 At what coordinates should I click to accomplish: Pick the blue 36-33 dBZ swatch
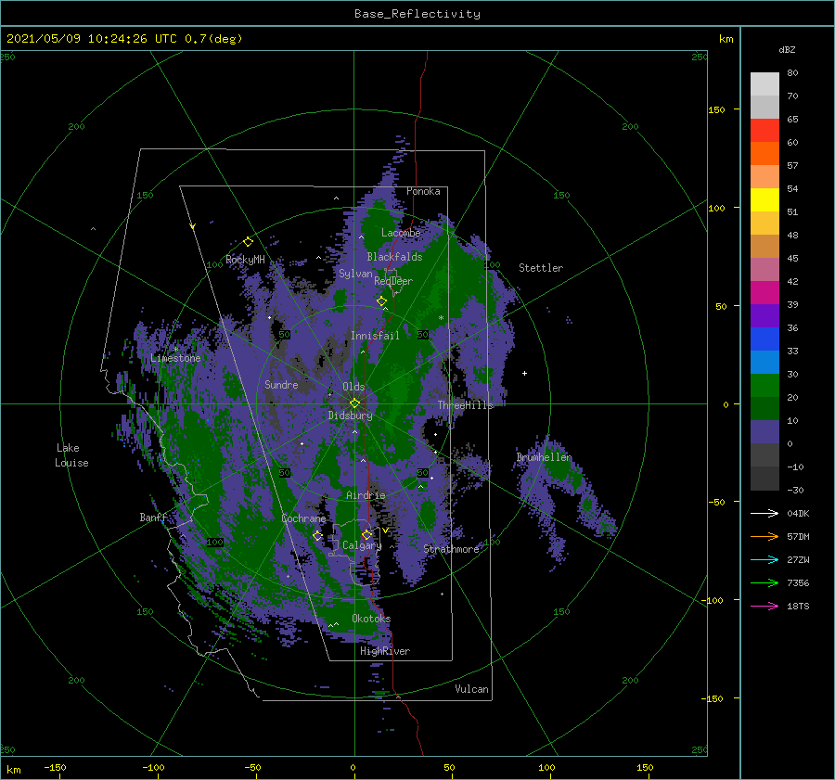click(764, 339)
